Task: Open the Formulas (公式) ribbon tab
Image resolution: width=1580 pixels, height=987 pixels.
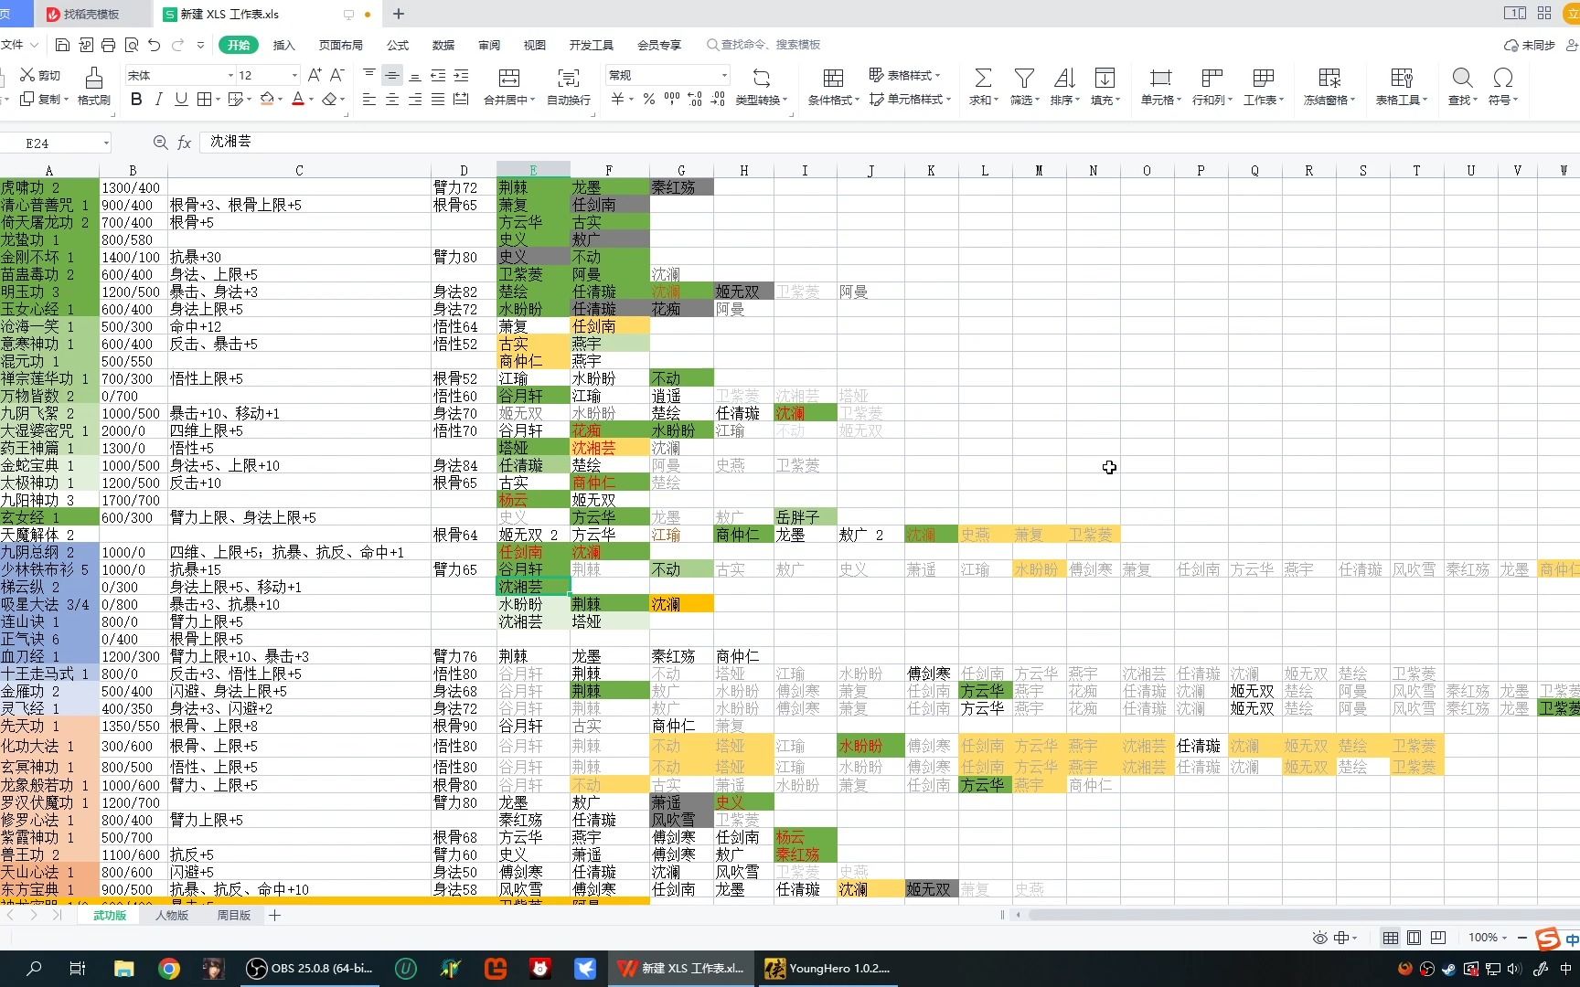Action: (x=398, y=45)
